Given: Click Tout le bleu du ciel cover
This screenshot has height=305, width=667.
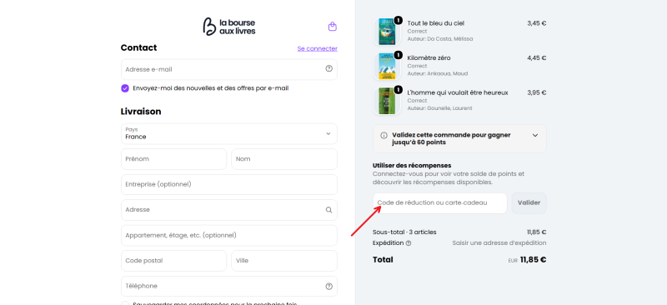Looking at the screenshot, I should [x=387, y=31].
